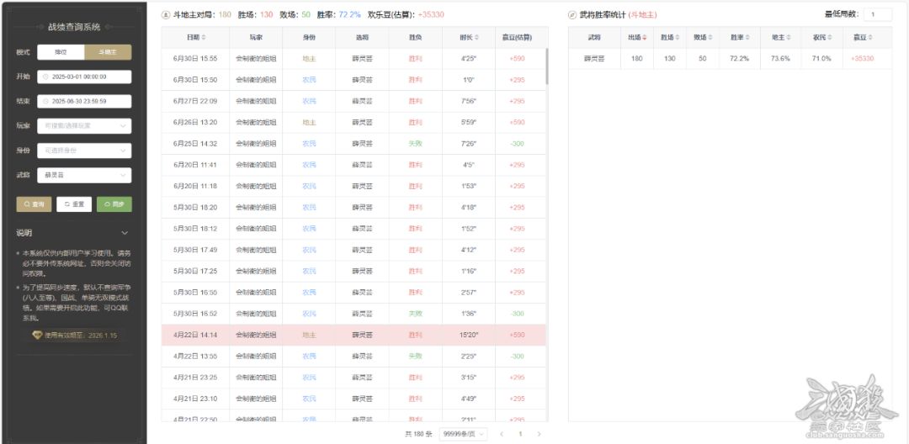This screenshot has height=444, width=909.
Task: Select the row dated 6月30日 15:55
Action: tap(353, 59)
